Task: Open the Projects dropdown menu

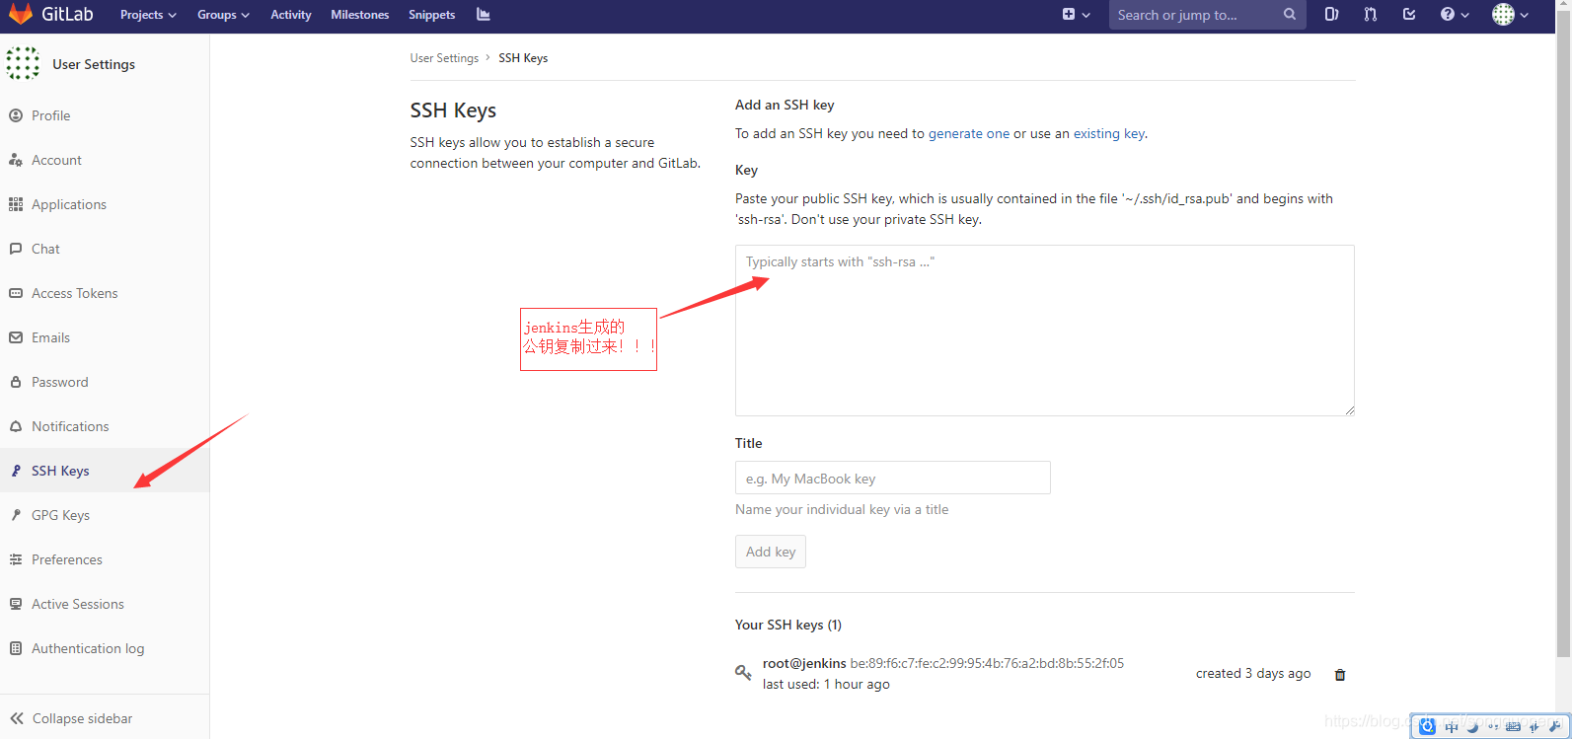Action: click(148, 15)
